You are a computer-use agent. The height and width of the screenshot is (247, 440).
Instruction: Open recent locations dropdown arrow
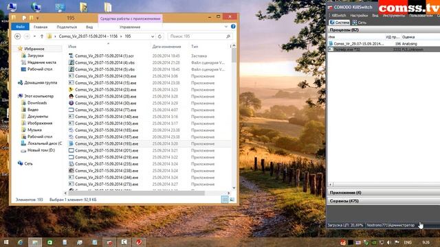(x=34, y=36)
